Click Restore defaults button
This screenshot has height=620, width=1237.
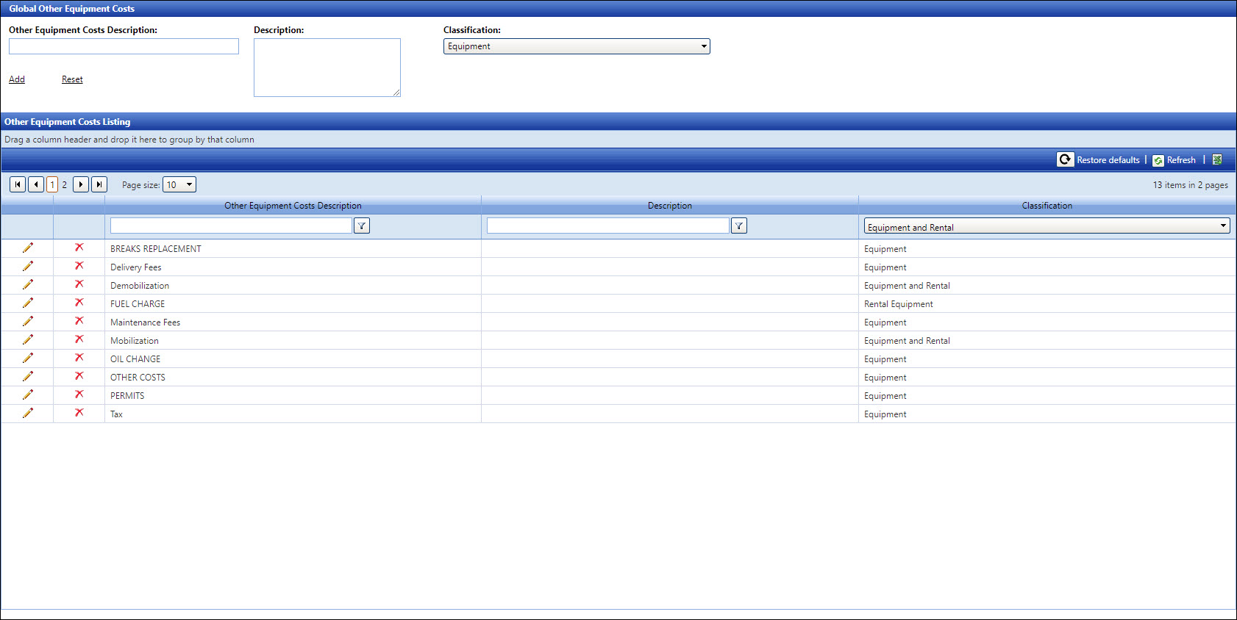(x=1099, y=160)
